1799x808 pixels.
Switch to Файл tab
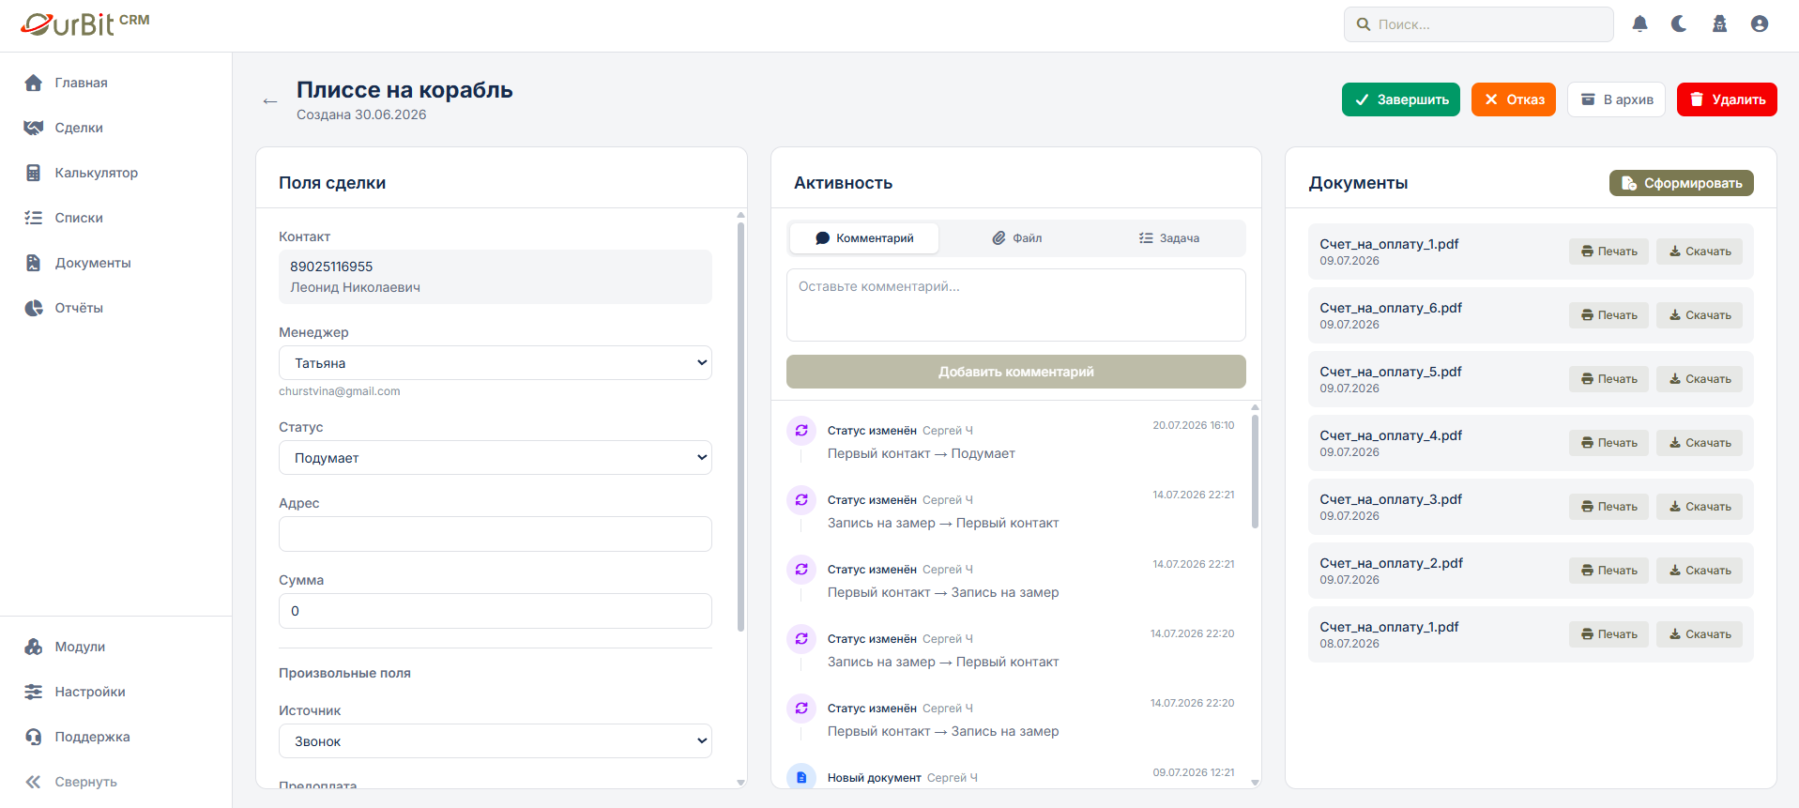(x=1017, y=238)
